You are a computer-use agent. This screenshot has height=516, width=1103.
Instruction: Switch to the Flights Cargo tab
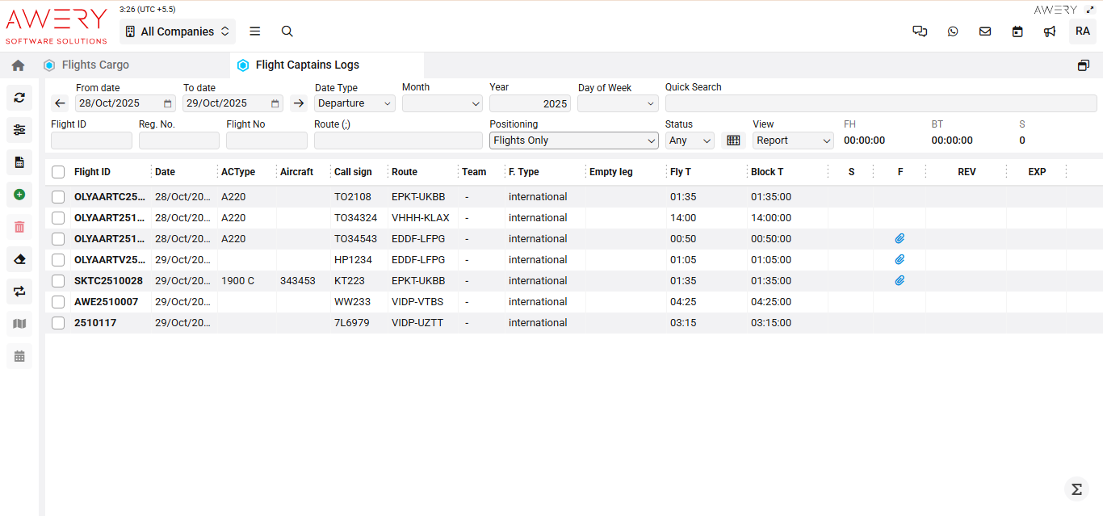click(x=95, y=65)
